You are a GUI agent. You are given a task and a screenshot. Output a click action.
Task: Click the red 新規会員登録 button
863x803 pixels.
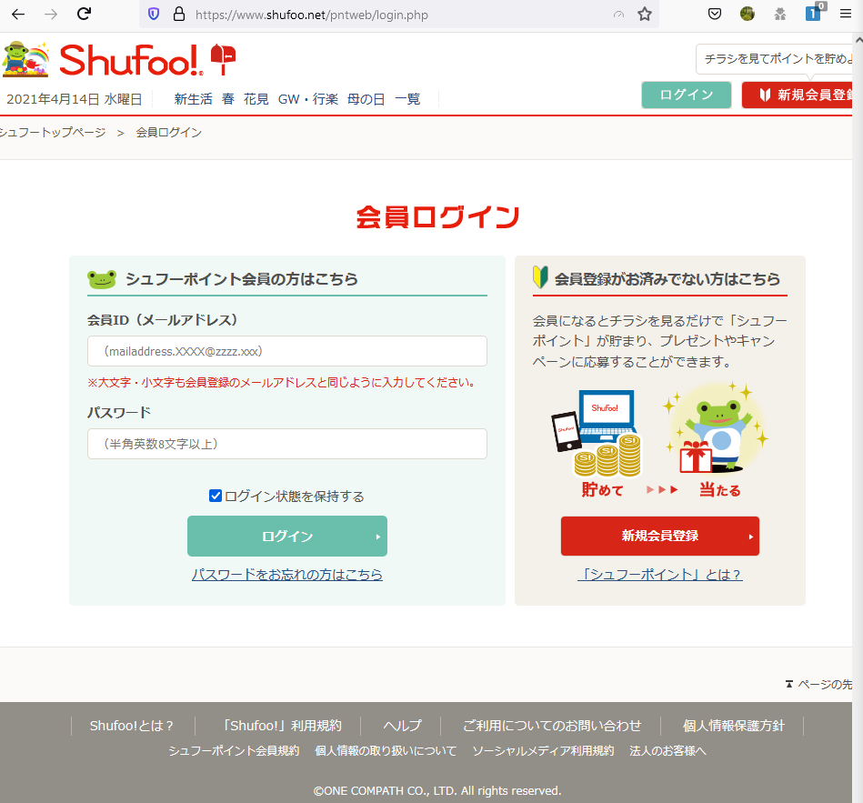coord(659,536)
